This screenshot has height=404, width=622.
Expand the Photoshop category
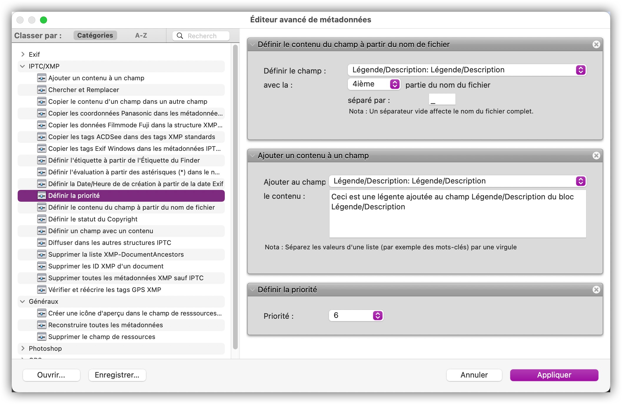(23, 348)
